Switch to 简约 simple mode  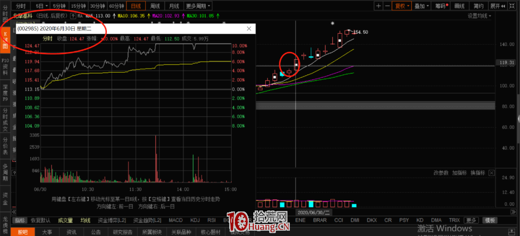click(479, 6)
